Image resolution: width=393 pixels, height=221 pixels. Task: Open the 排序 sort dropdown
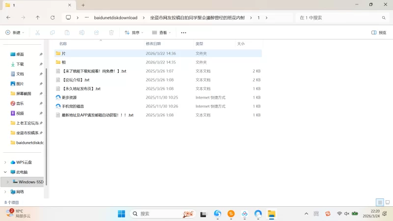tap(134, 32)
